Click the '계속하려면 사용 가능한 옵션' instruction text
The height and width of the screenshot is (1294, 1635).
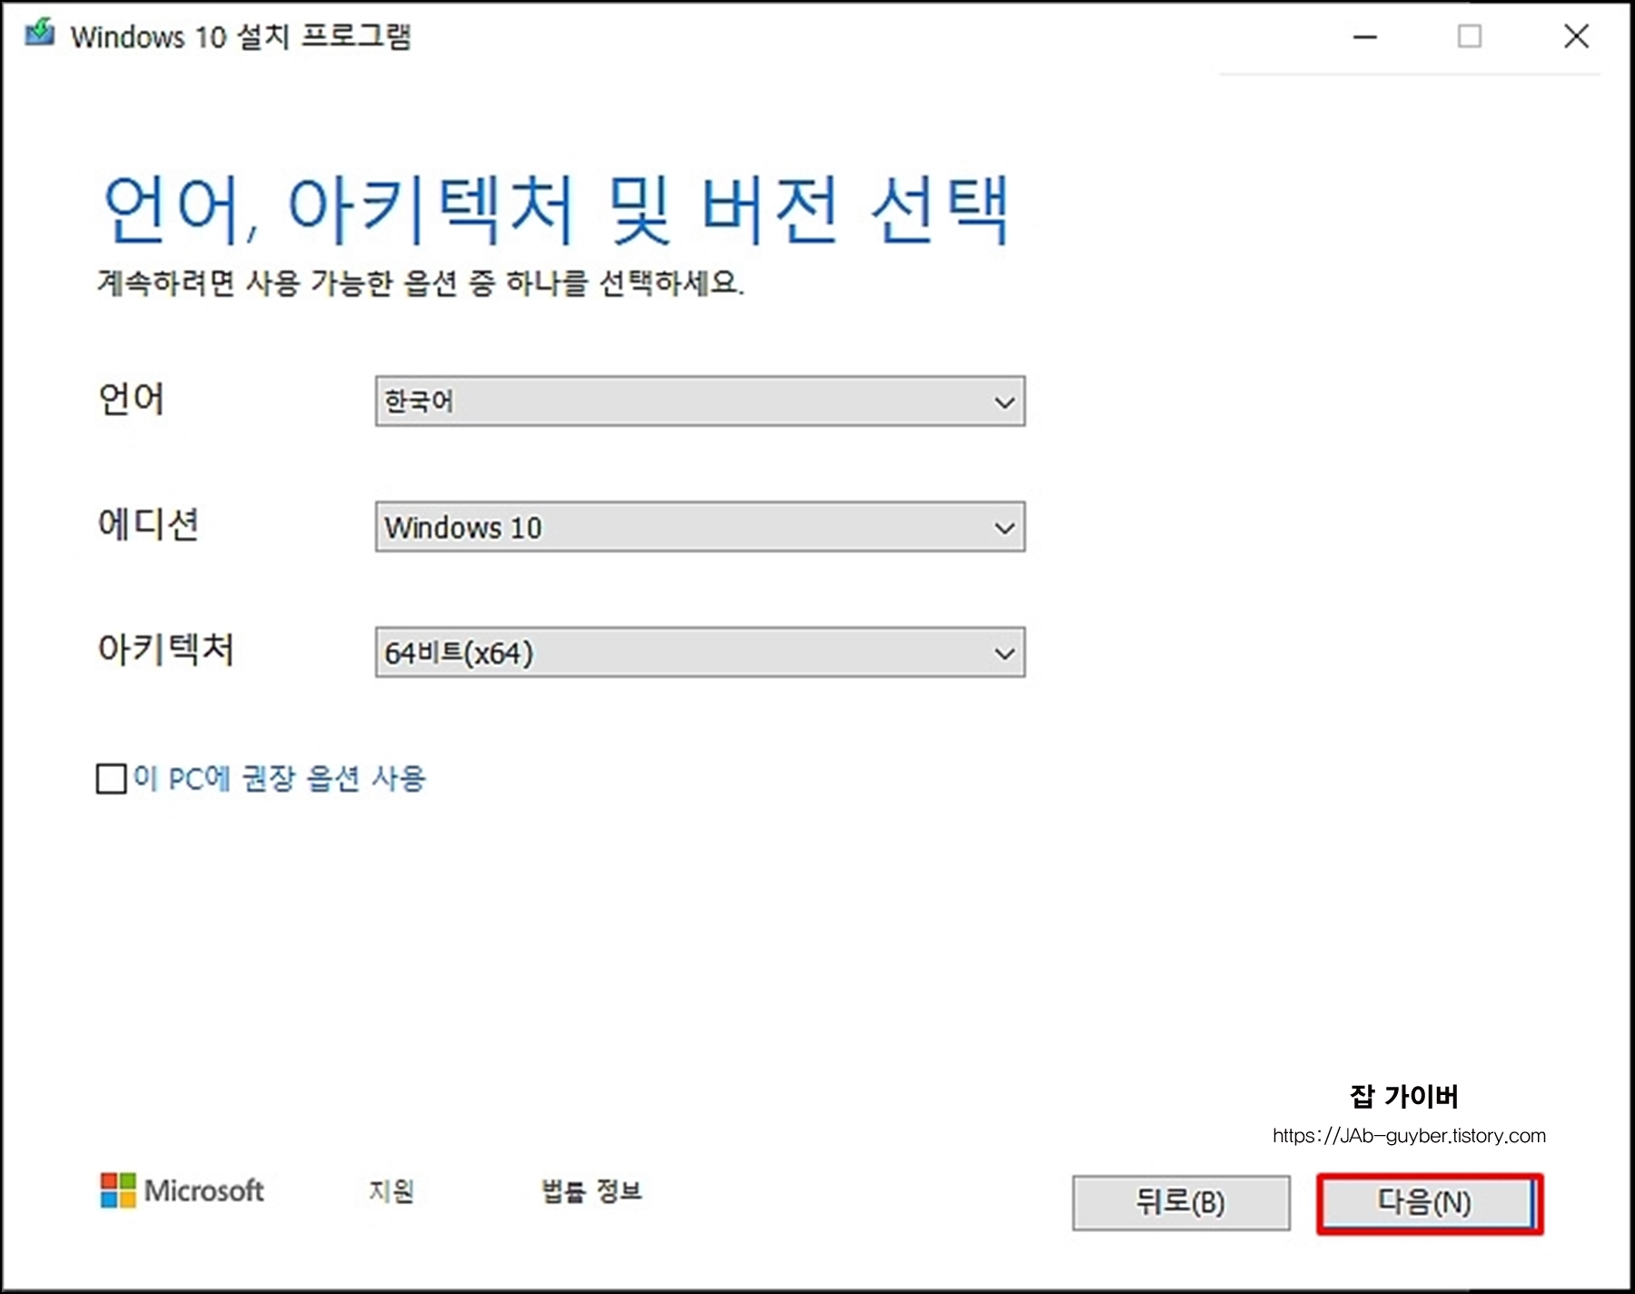421,283
